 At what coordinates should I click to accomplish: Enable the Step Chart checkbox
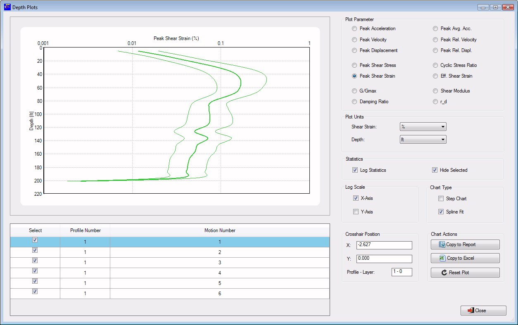(x=441, y=199)
